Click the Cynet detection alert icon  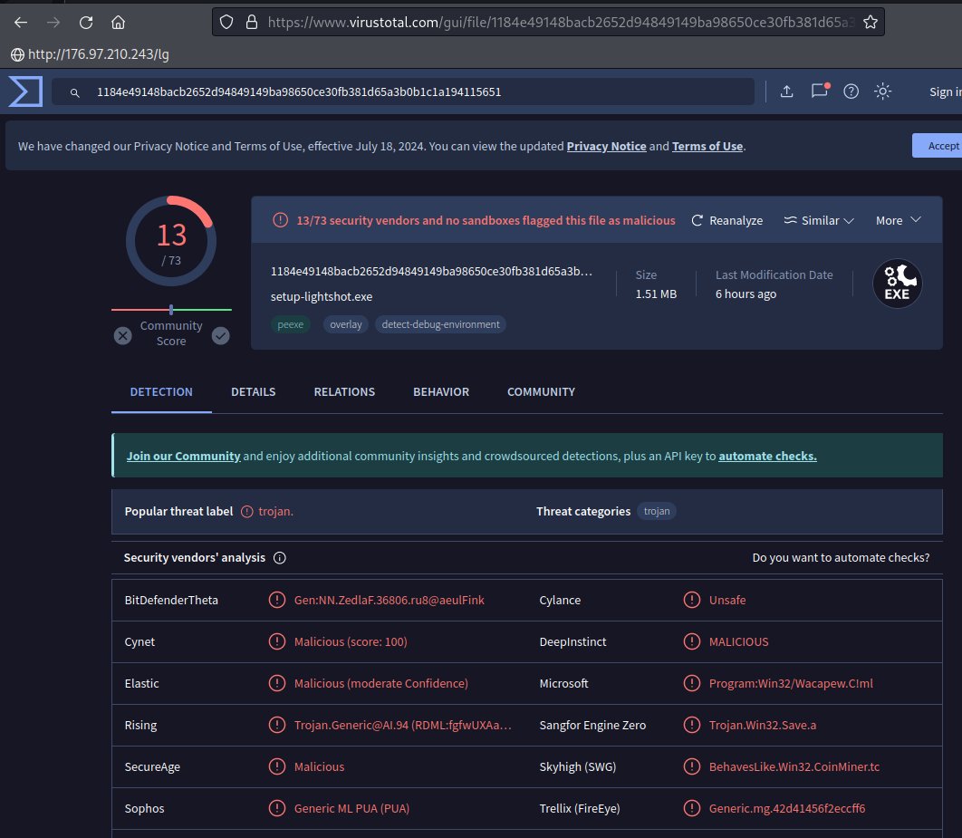(277, 641)
